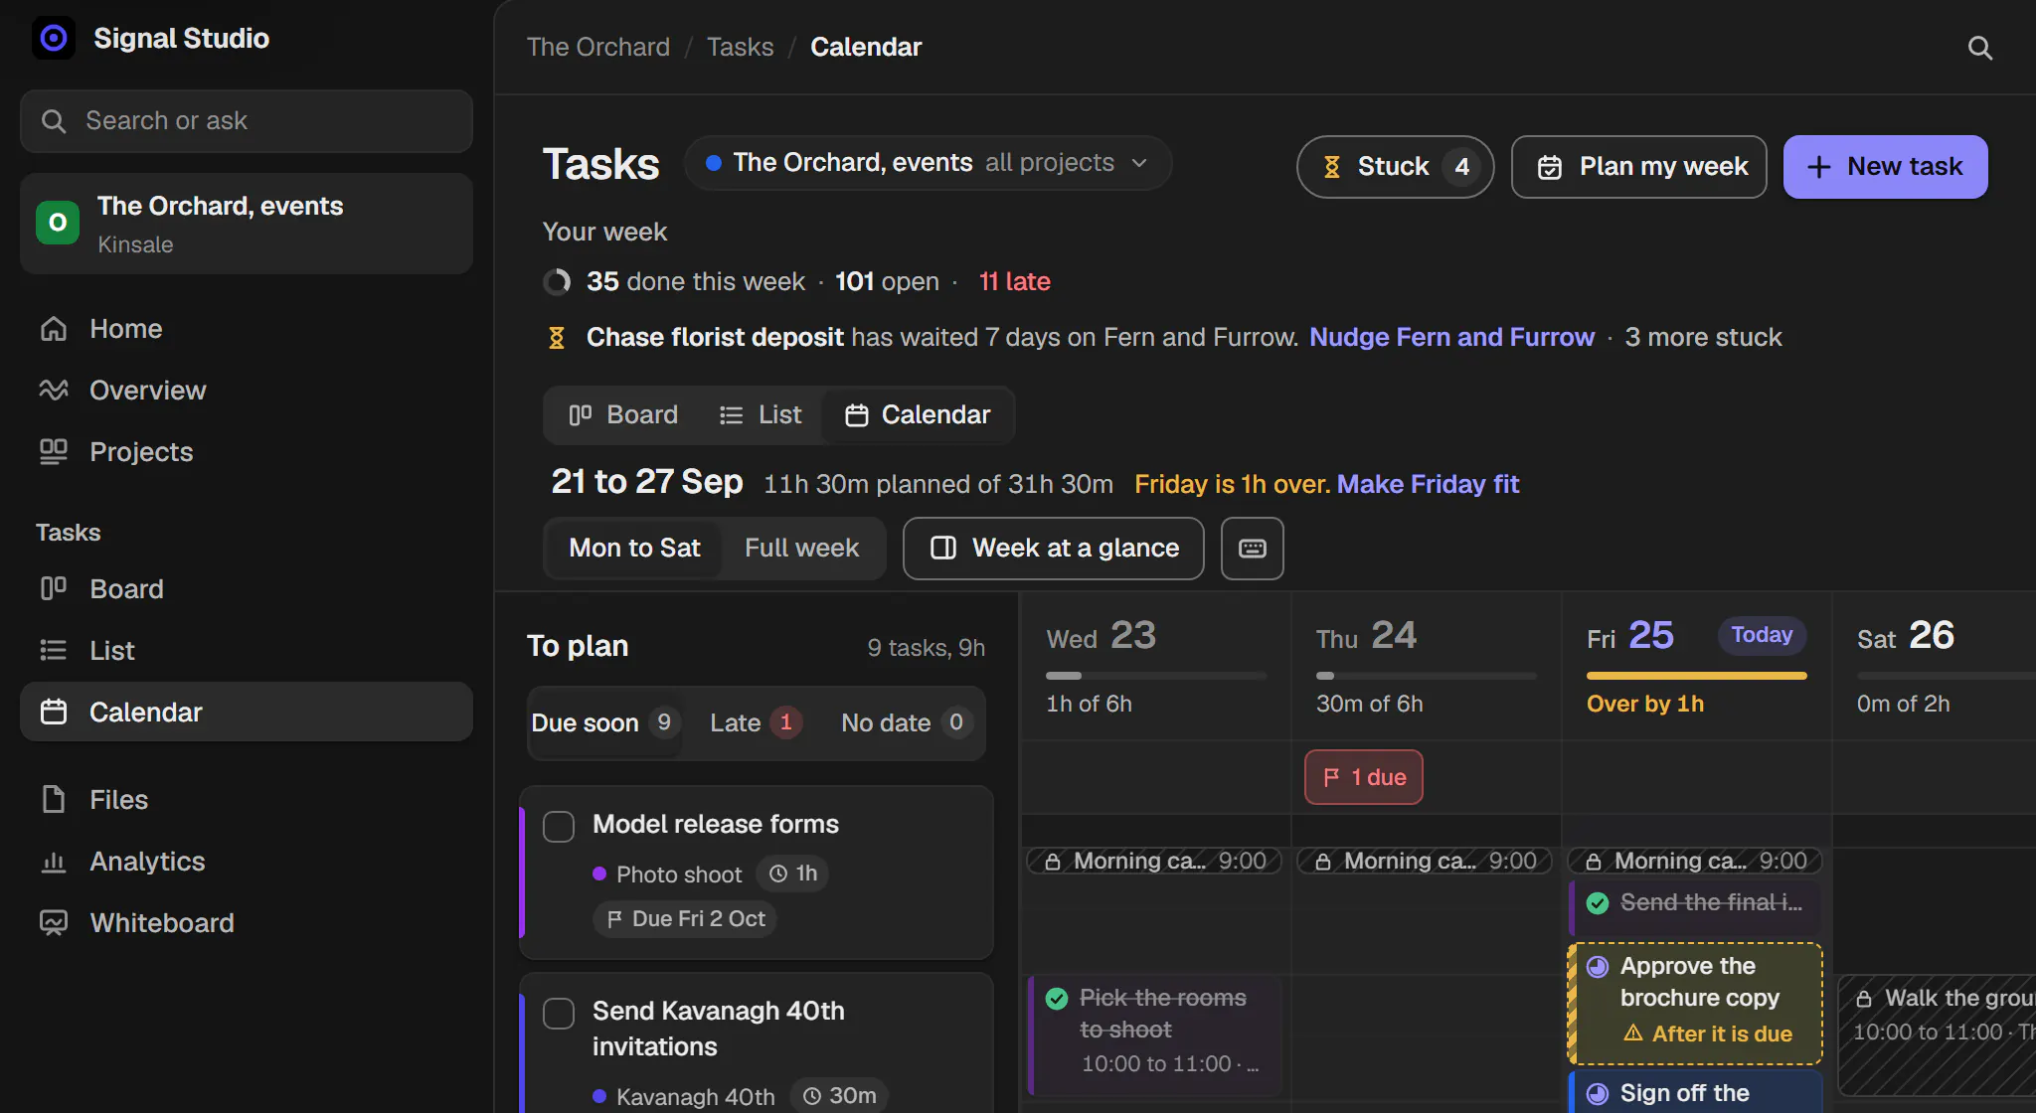Expand The Orchard, events project dropdown

click(928, 163)
